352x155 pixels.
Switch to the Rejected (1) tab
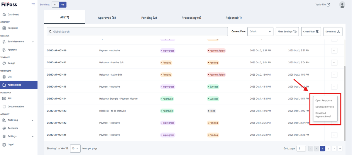[x=233, y=18]
